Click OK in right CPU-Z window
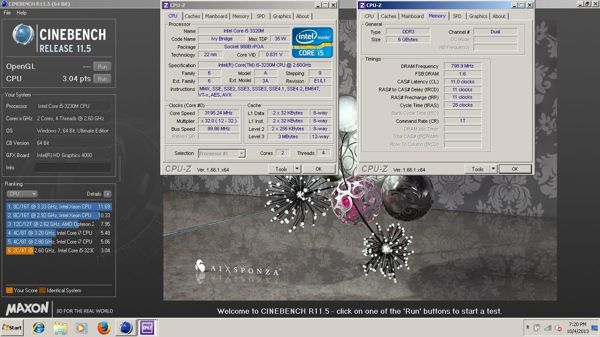The image size is (600, 337). 515,169
